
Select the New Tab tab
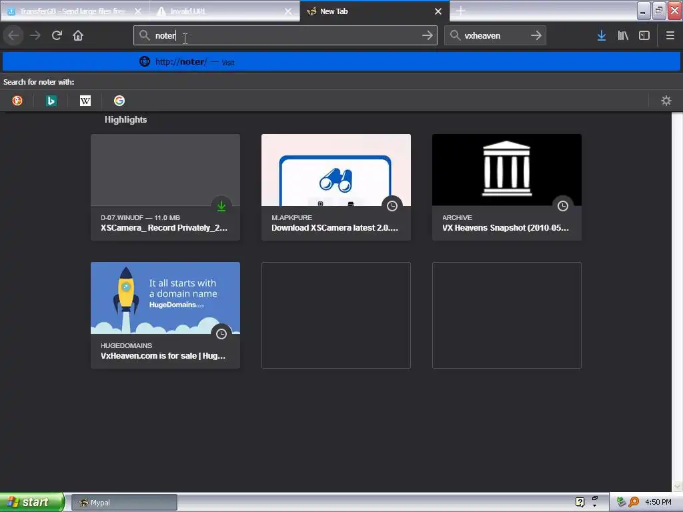click(375, 11)
